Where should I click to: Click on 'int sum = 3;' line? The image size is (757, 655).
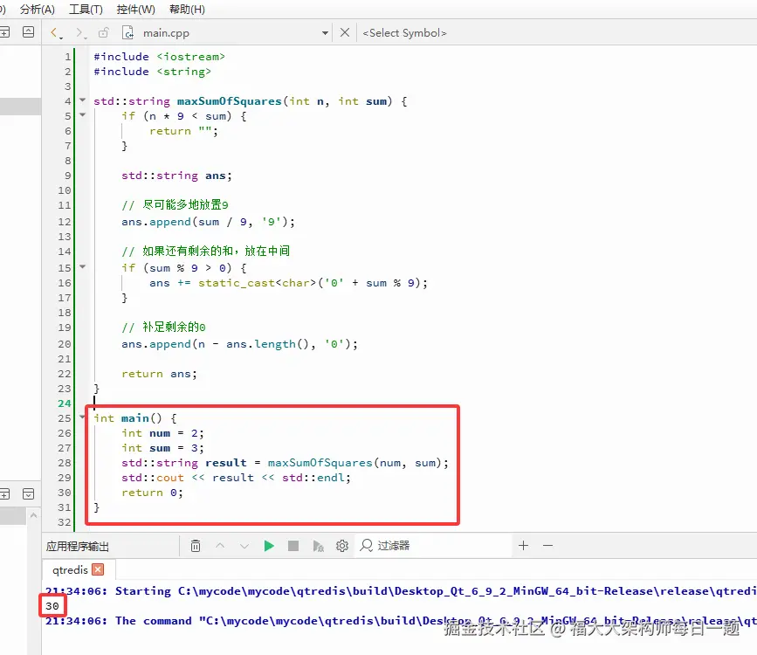pyautogui.click(x=162, y=448)
